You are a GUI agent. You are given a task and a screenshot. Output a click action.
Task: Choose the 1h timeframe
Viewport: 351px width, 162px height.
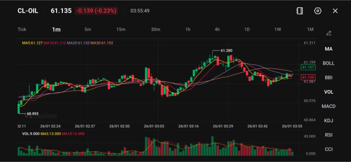click(x=188, y=29)
